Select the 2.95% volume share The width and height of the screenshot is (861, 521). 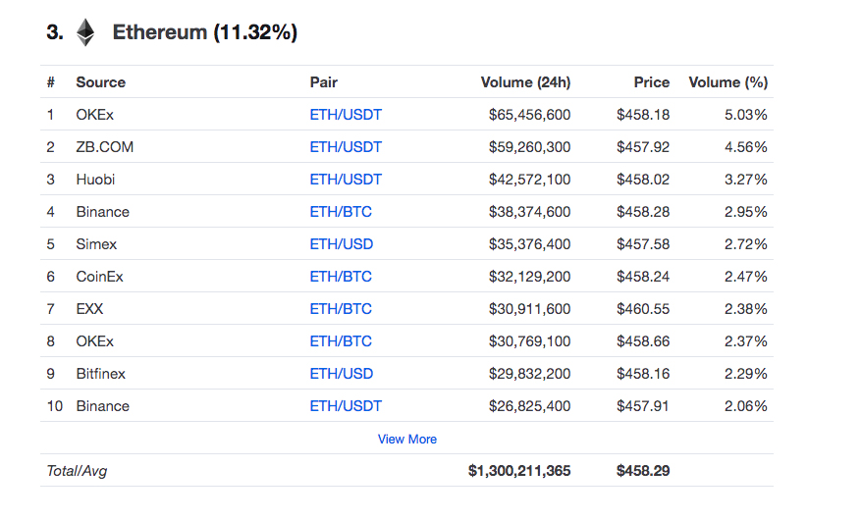pyautogui.click(x=746, y=212)
